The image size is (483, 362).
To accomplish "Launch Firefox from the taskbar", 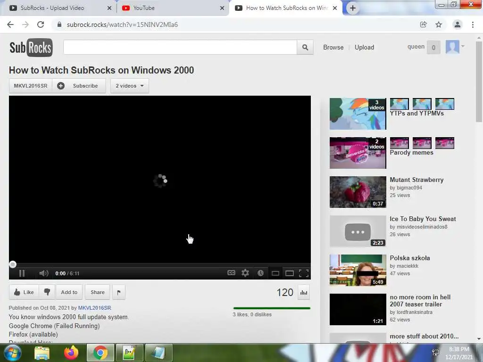I will (x=71, y=353).
